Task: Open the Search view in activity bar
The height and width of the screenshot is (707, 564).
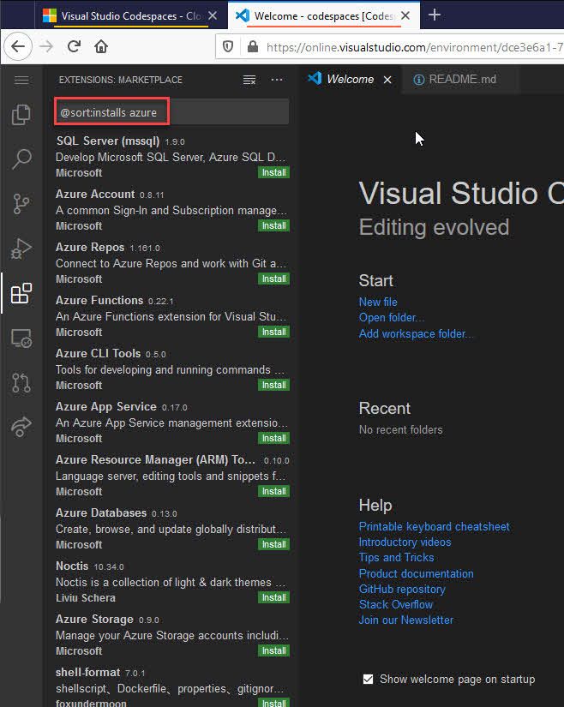Action: [x=21, y=159]
